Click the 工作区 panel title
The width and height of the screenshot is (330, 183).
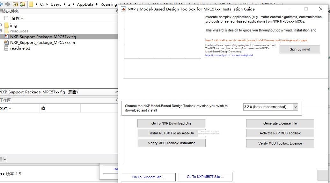coord(5,100)
